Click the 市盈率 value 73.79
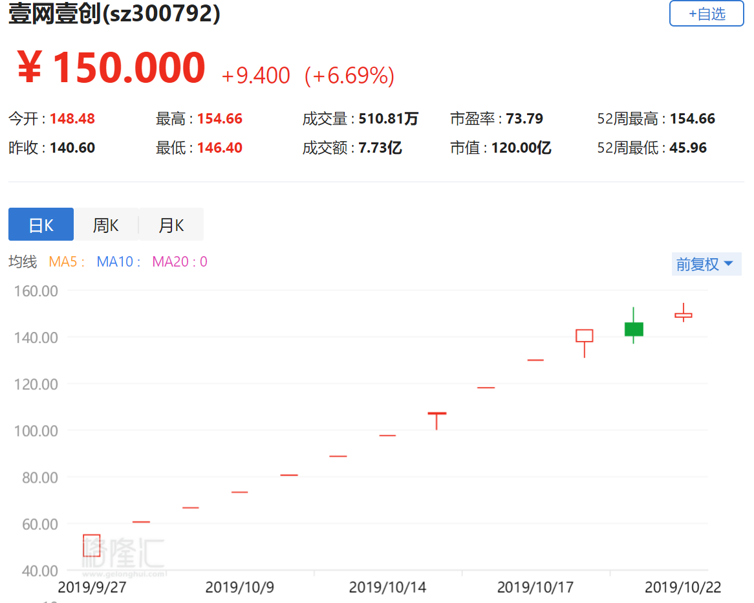Viewport: 754px width, 603px height. click(x=524, y=118)
